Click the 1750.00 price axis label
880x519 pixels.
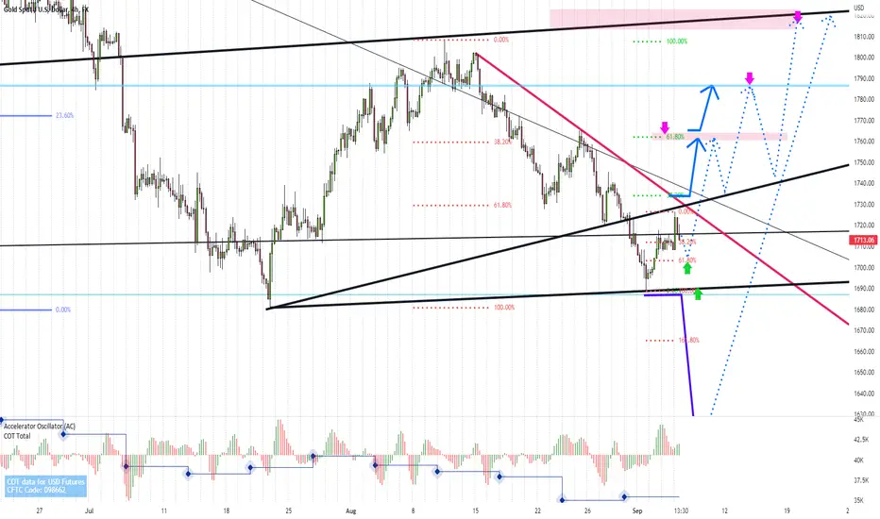pyautogui.click(x=864, y=162)
